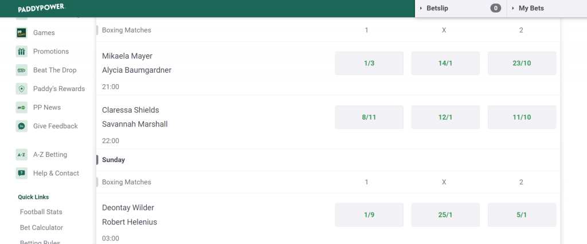This screenshot has width=587, height=244.
Task: Open Paddy's Rewards shield icon
Action: point(22,89)
